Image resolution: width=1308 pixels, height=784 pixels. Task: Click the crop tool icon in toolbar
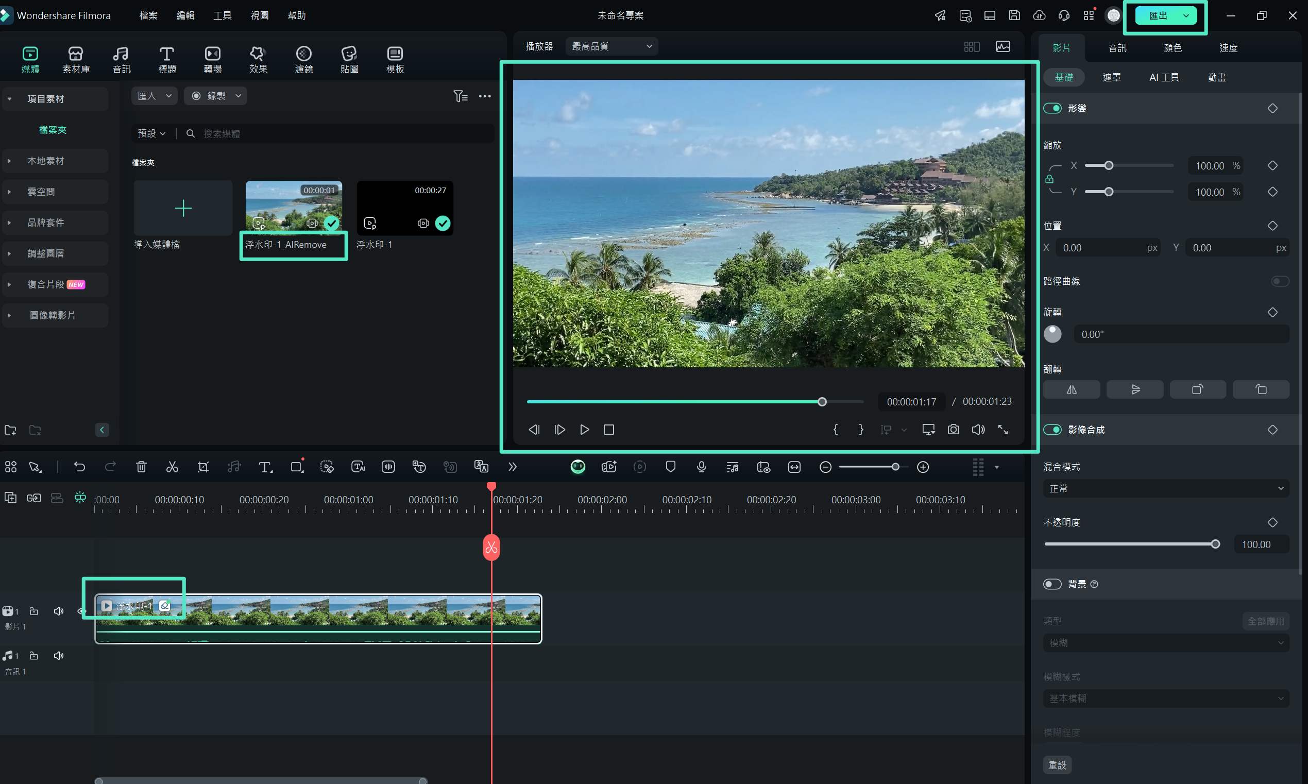(x=203, y=467)
